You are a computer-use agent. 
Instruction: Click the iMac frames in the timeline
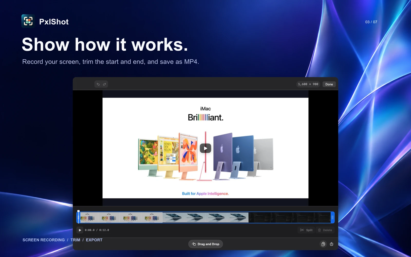(x=121, y=217)
